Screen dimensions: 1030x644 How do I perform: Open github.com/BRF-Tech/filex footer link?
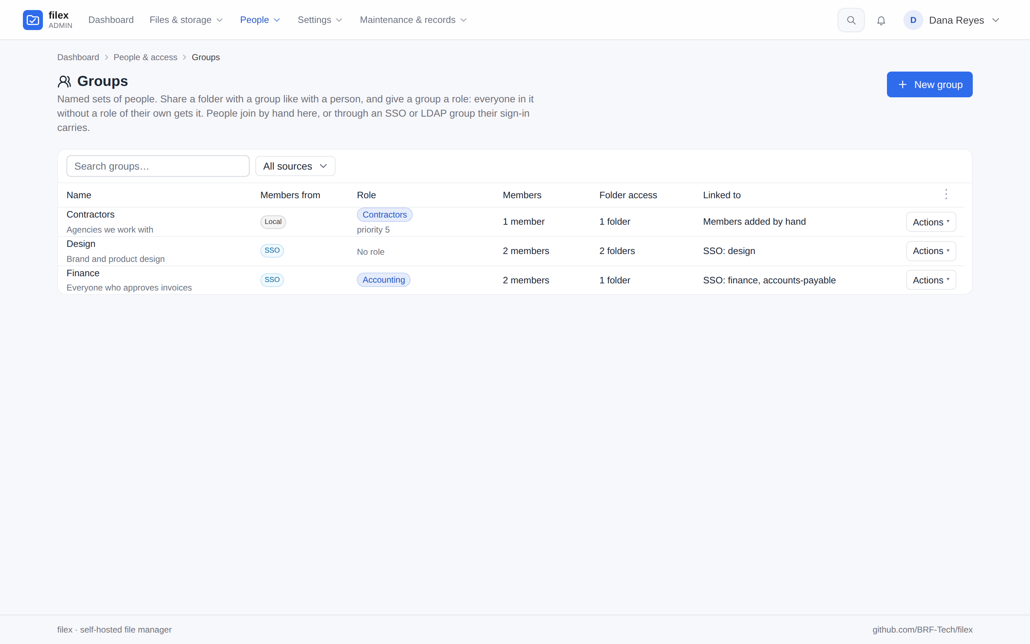click(x=922, y=630)
